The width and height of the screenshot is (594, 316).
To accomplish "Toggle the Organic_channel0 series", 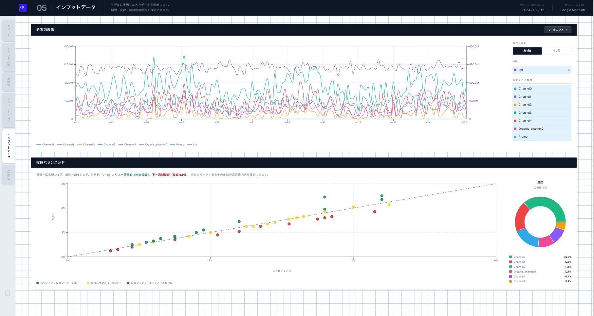I will pos(542,129).
